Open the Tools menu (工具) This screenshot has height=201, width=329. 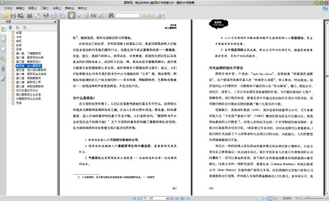44,8
